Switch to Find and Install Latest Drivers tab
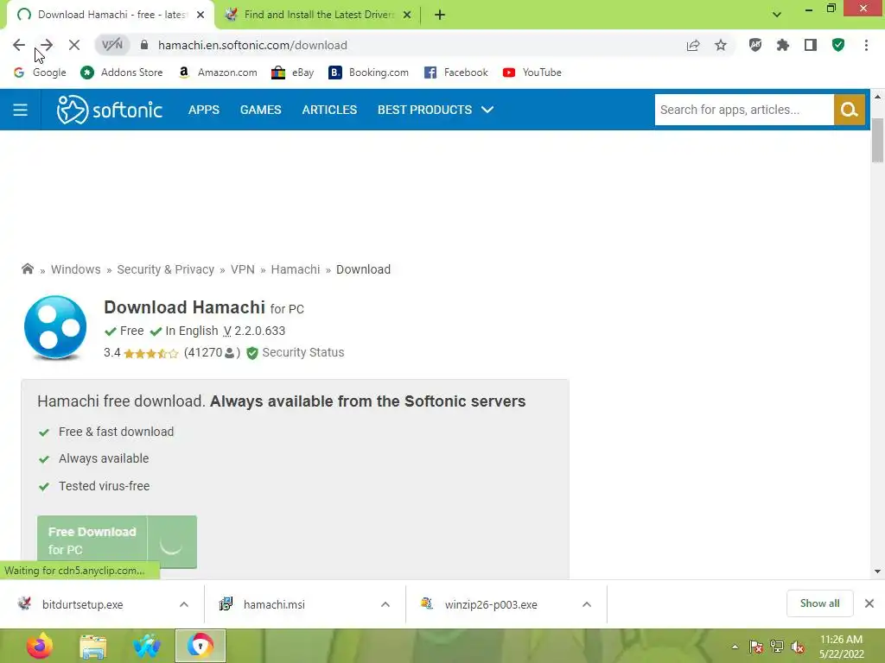885x663 pixels. pos(319,15)
